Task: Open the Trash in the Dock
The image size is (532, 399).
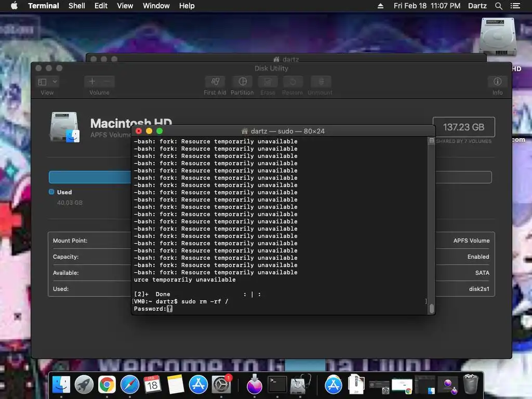Action: point(471,384)
